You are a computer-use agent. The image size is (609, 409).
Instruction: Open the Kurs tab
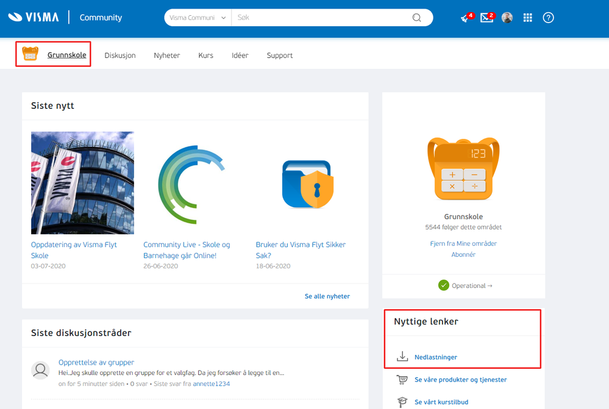(x=206, y=55)
